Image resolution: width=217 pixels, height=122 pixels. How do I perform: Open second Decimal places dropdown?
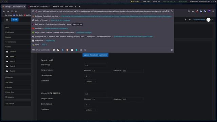[88, 105]
